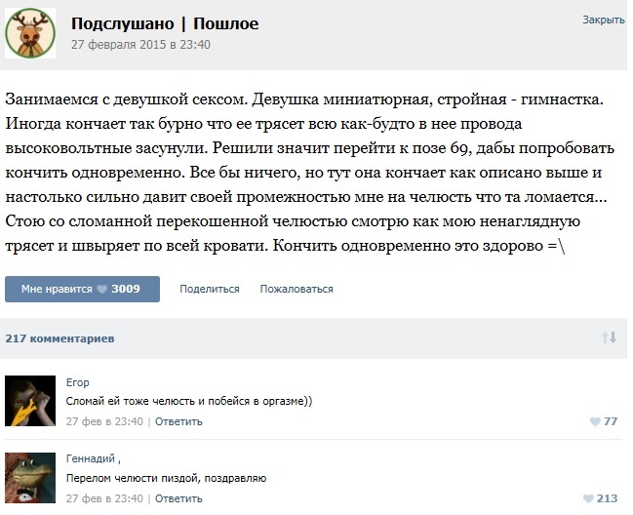The image size is (633, 515).
Task: Click the 3009 likes counter
Action: pyautogui.click(x=126, y=289)
